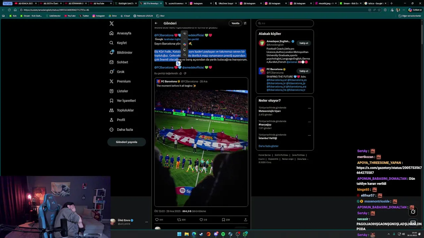Open WhatsApp from the taskbar
The height and width of the screenshot is (238, 424).
click(x=245, y=234)
